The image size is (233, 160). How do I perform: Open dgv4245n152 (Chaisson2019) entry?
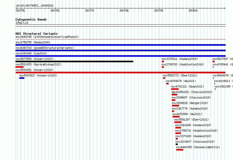192,92
